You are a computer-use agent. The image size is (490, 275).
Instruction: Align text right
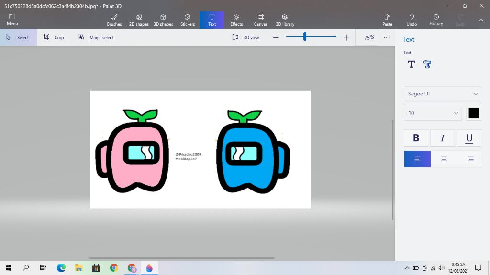[470, 159]
